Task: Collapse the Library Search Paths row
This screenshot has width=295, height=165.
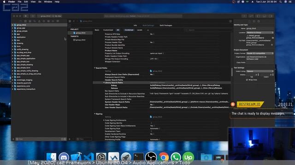Action: (104, 82)
